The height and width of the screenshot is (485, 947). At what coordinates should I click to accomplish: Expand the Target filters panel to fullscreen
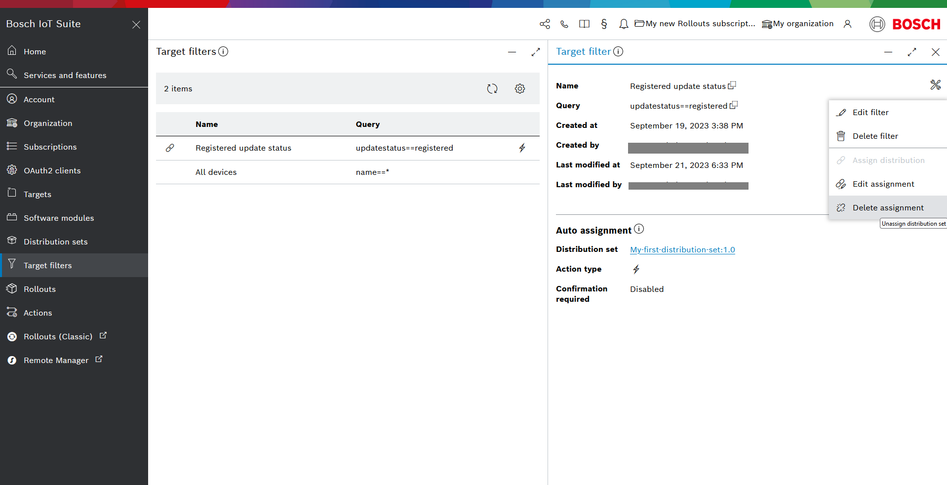535,52
